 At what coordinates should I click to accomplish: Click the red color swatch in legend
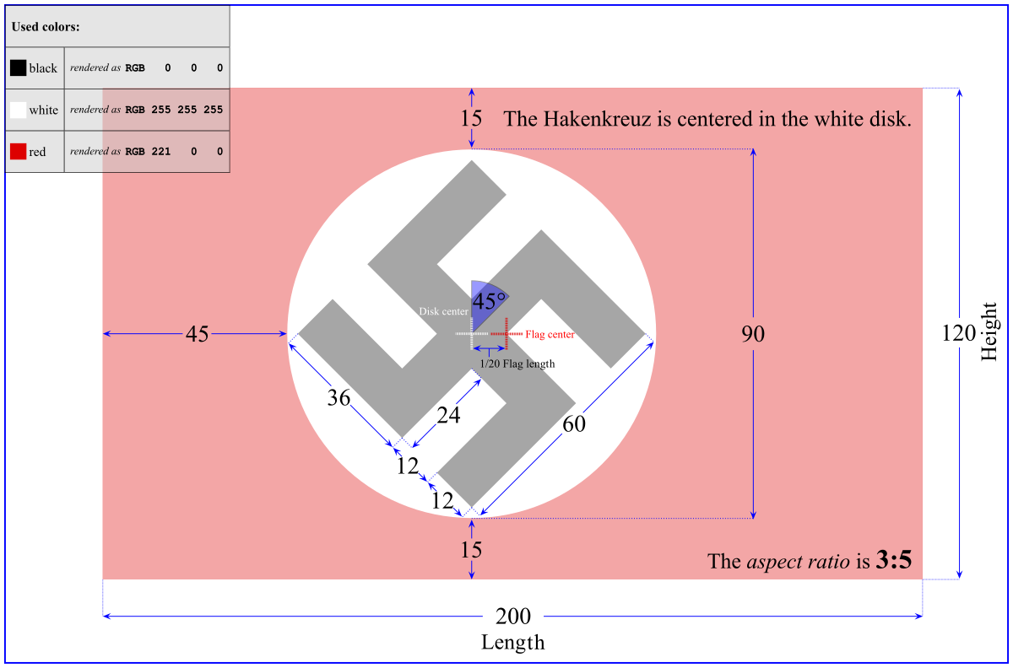pyautogui.click(x=18, y=152)
